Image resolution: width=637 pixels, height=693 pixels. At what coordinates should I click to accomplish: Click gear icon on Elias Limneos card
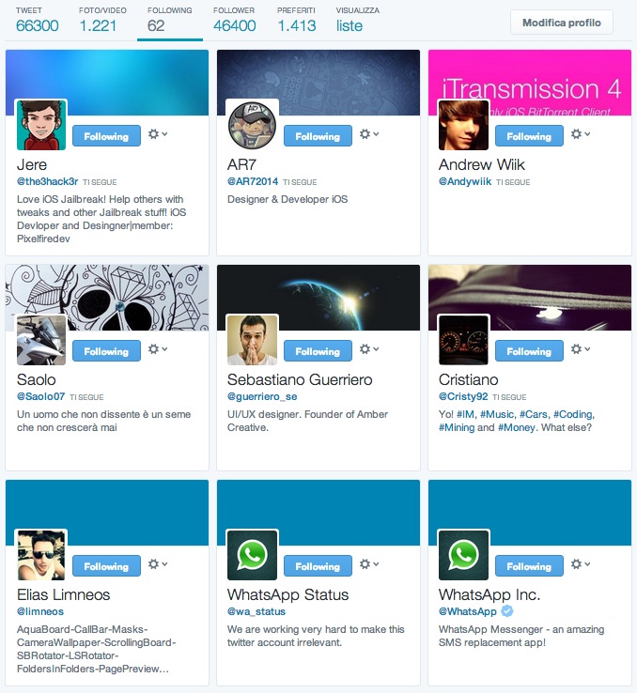pyautogui.click(x=158, y=564)
